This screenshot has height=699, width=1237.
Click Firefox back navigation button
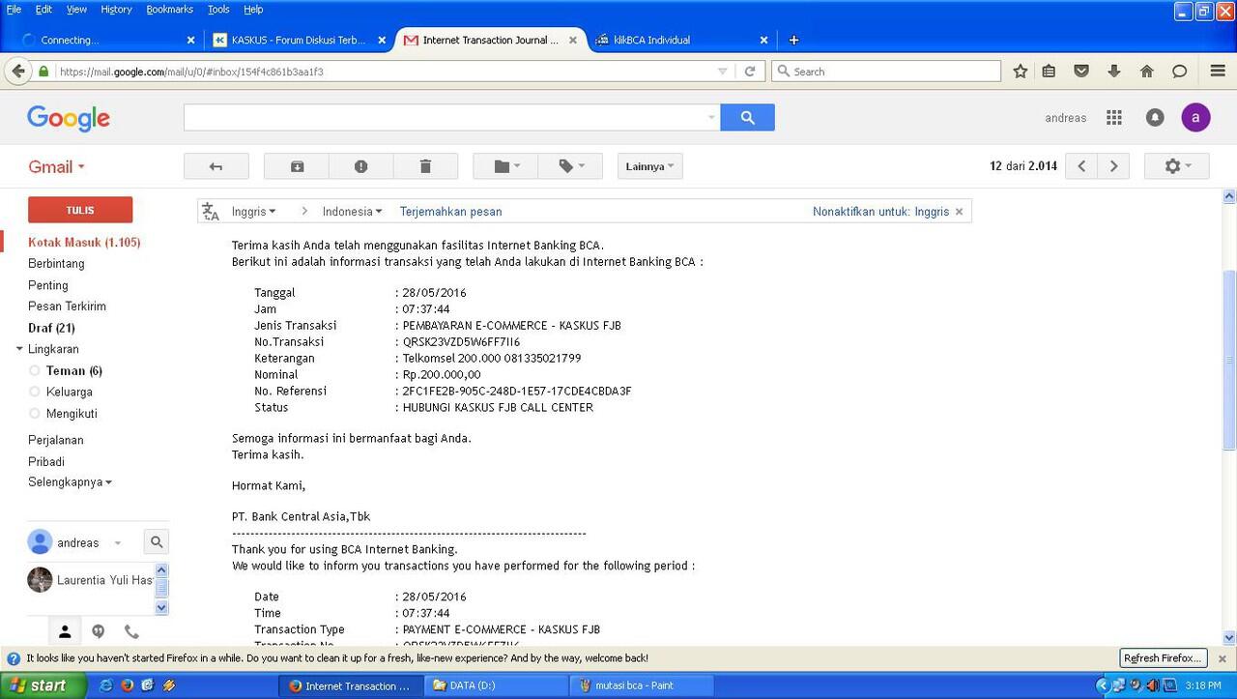(17, 72)
